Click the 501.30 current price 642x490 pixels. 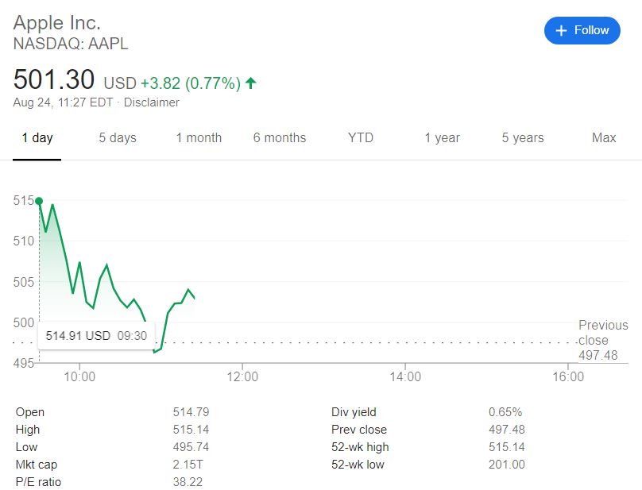(54, 79)
